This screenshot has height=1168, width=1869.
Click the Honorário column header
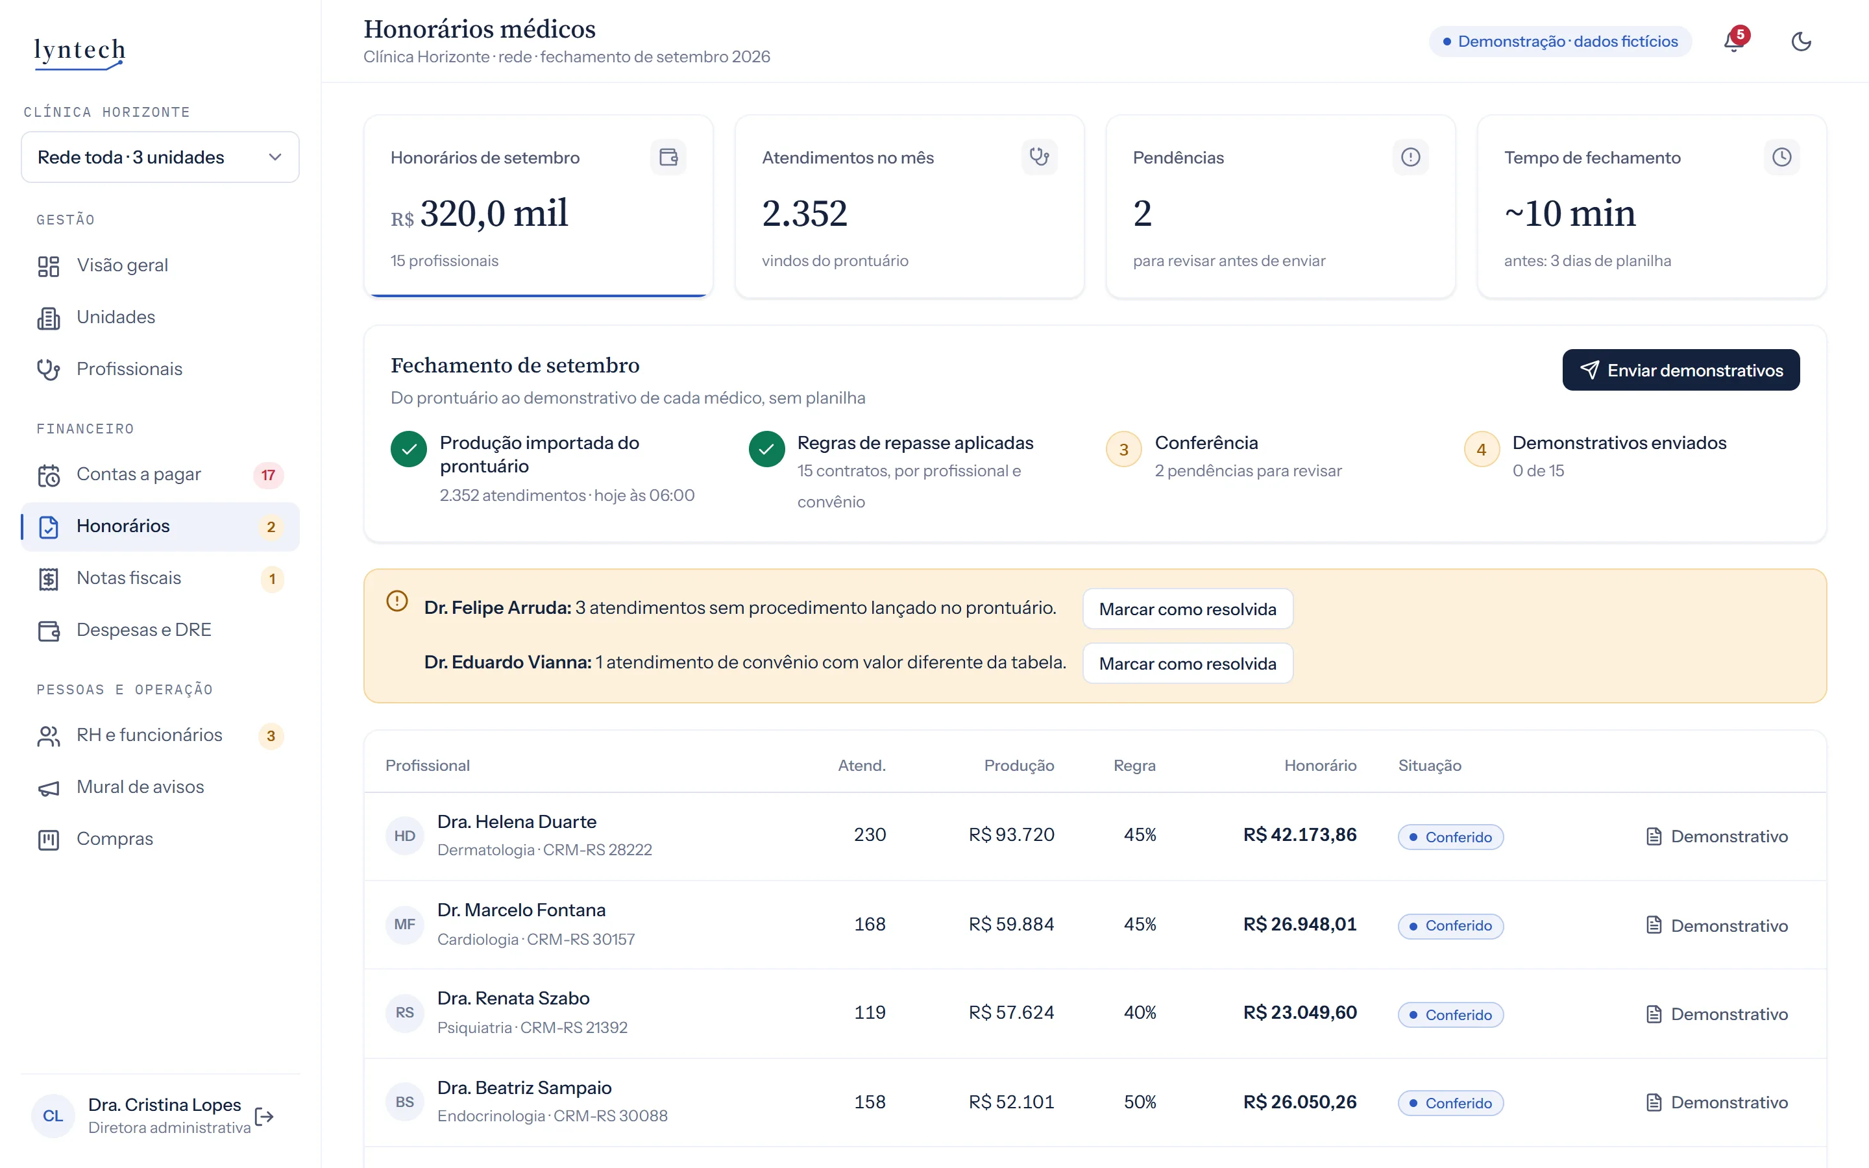1320,765
